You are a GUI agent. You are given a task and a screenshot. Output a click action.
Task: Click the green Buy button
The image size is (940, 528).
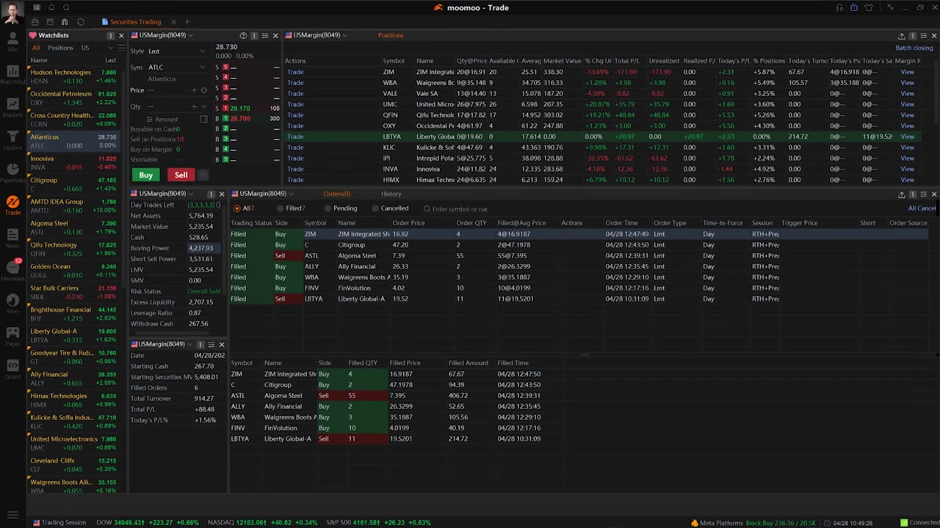tap(146, 175)
